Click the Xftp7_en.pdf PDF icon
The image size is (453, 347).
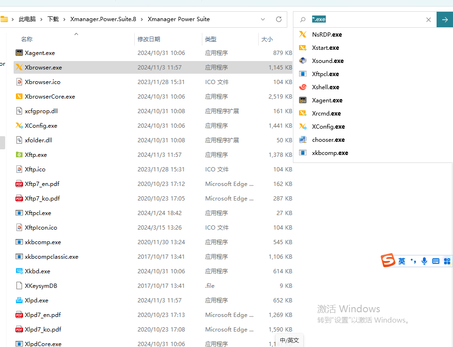[x=19, y=184]
